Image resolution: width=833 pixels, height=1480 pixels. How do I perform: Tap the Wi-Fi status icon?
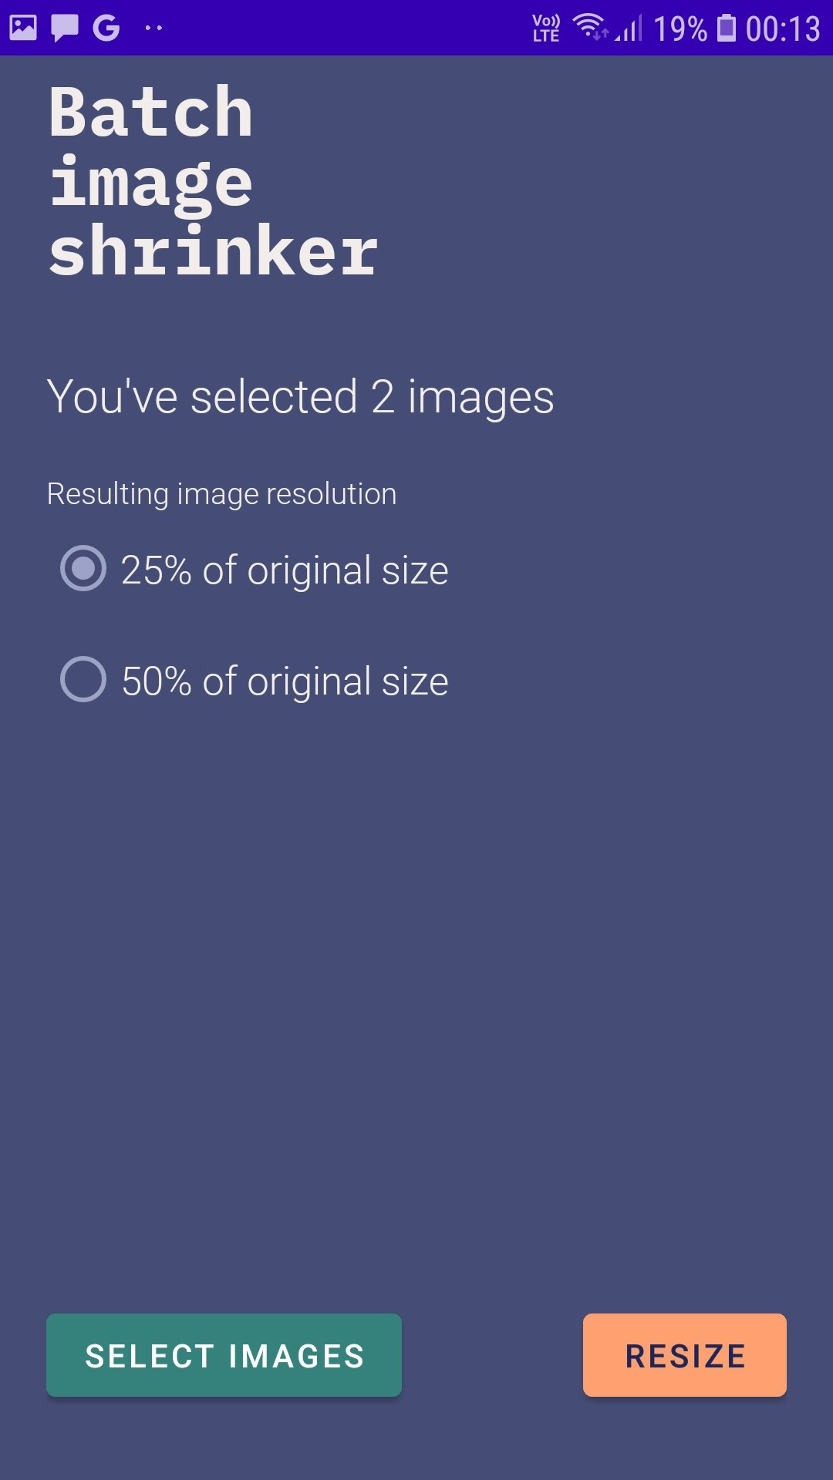[x=590, y=25]
